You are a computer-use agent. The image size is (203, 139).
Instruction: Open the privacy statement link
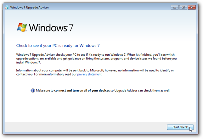[89, 74]
